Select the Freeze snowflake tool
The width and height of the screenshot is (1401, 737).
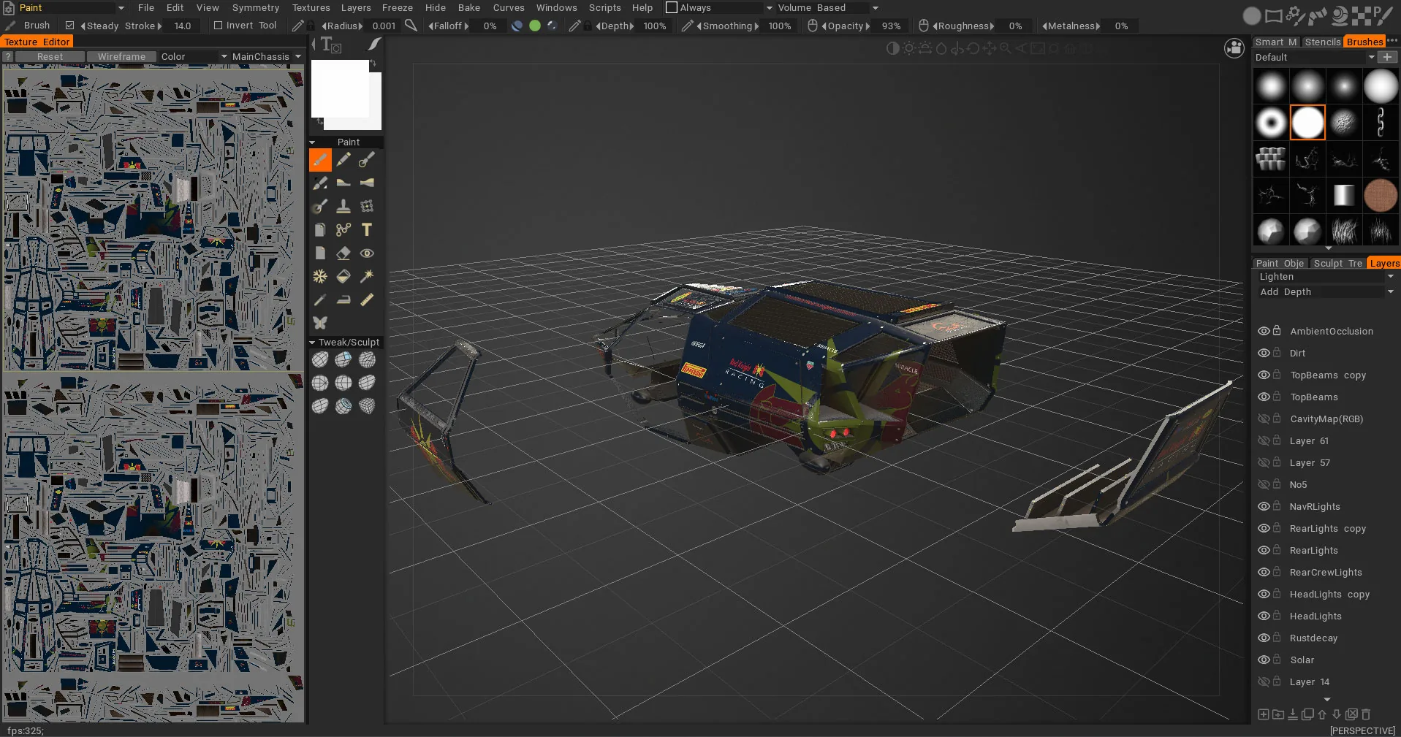pos(320,277)
